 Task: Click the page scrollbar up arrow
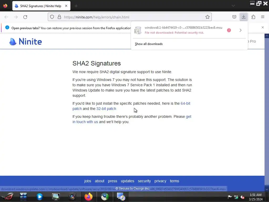point(267,36)
